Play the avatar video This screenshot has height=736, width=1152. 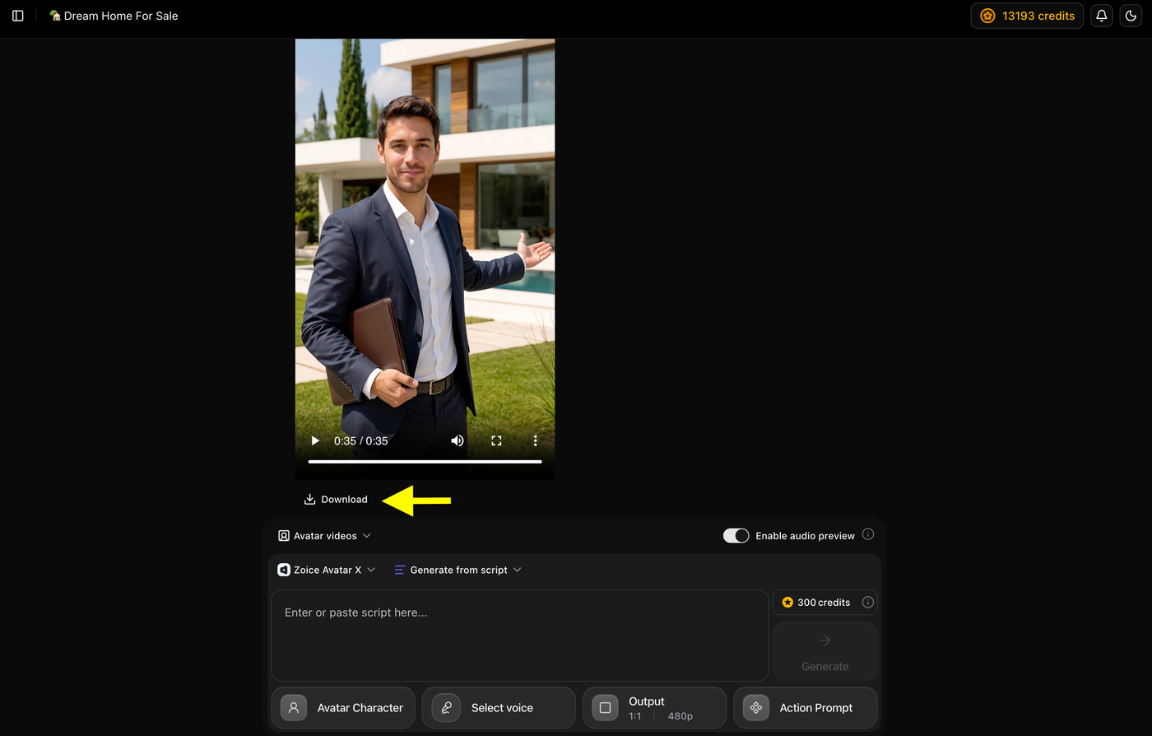pos(315,440)
